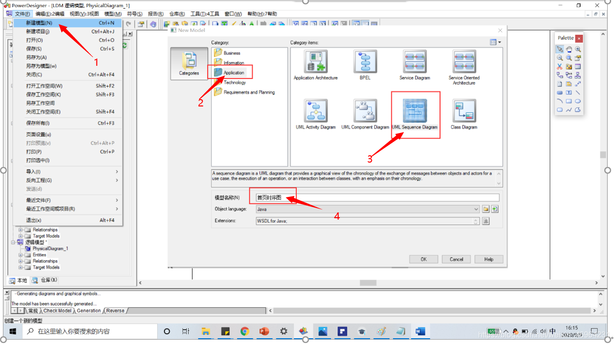Open the category items view dropdown
614x344 pixels.
tap(495, 43)
